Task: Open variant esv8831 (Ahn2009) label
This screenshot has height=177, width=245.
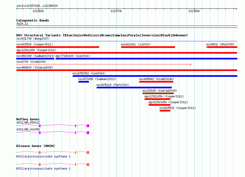Action: [x=220, y=44]
